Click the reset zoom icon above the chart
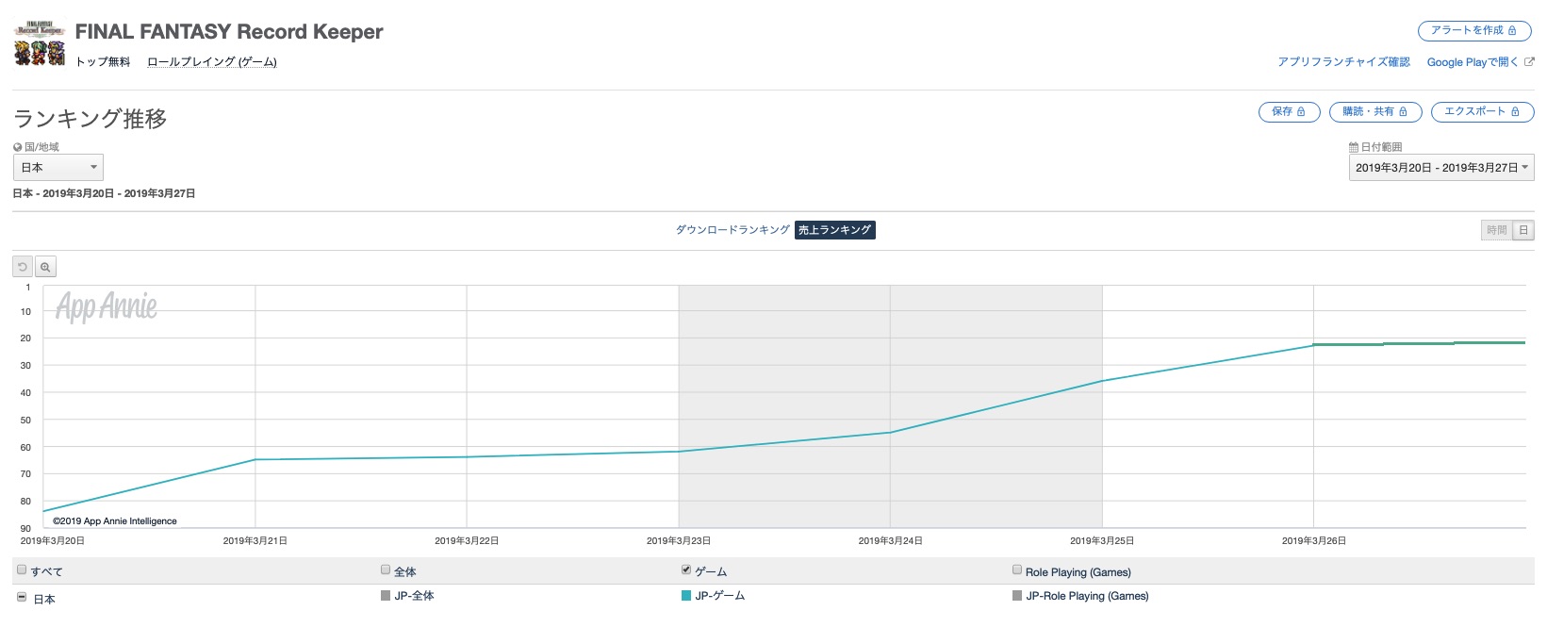Screen dimensions: 1547x644 pos(23,267)
